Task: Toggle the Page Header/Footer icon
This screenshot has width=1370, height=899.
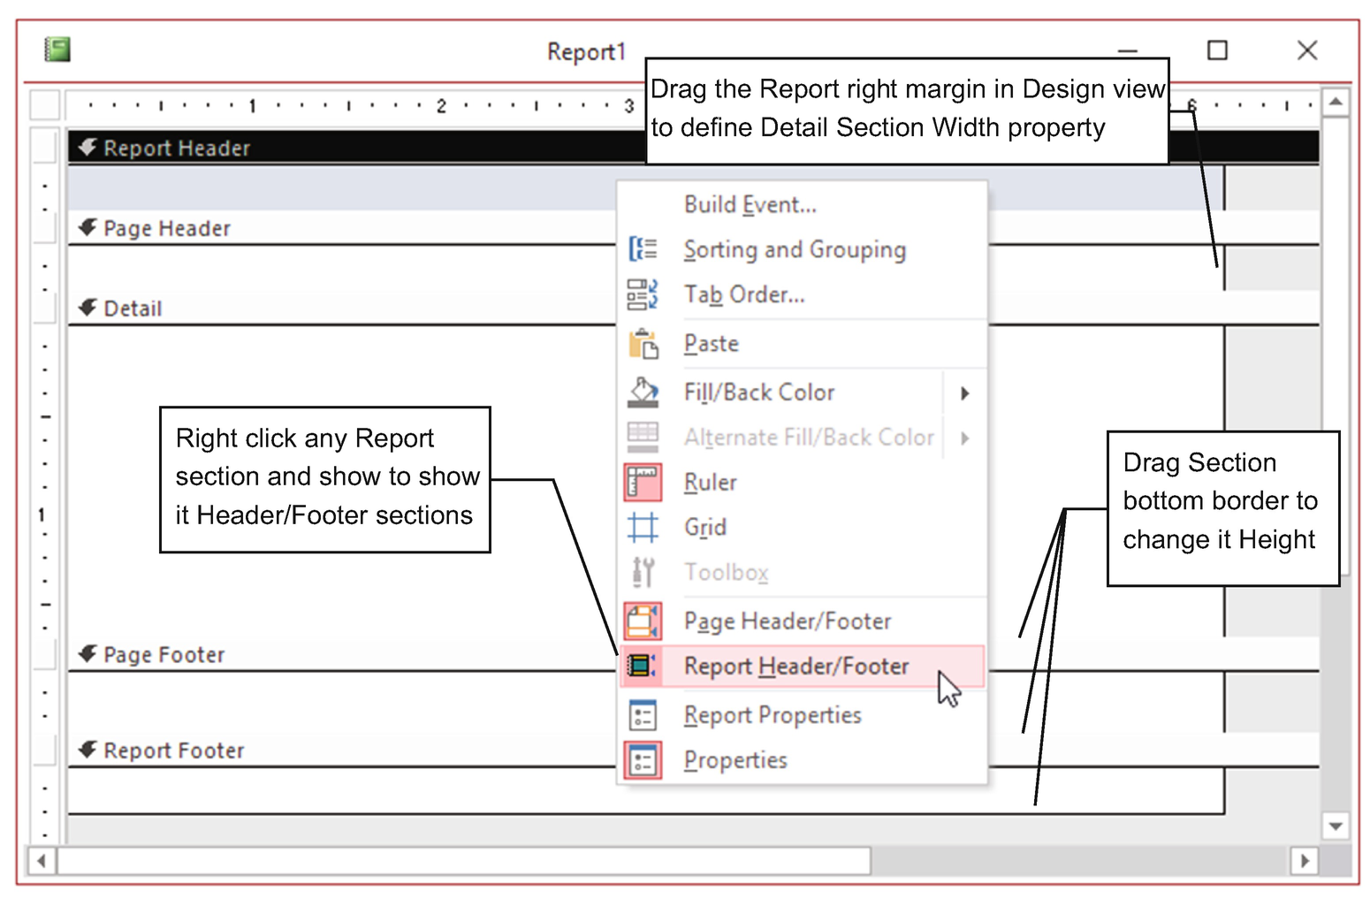Action: pos(643,621)
